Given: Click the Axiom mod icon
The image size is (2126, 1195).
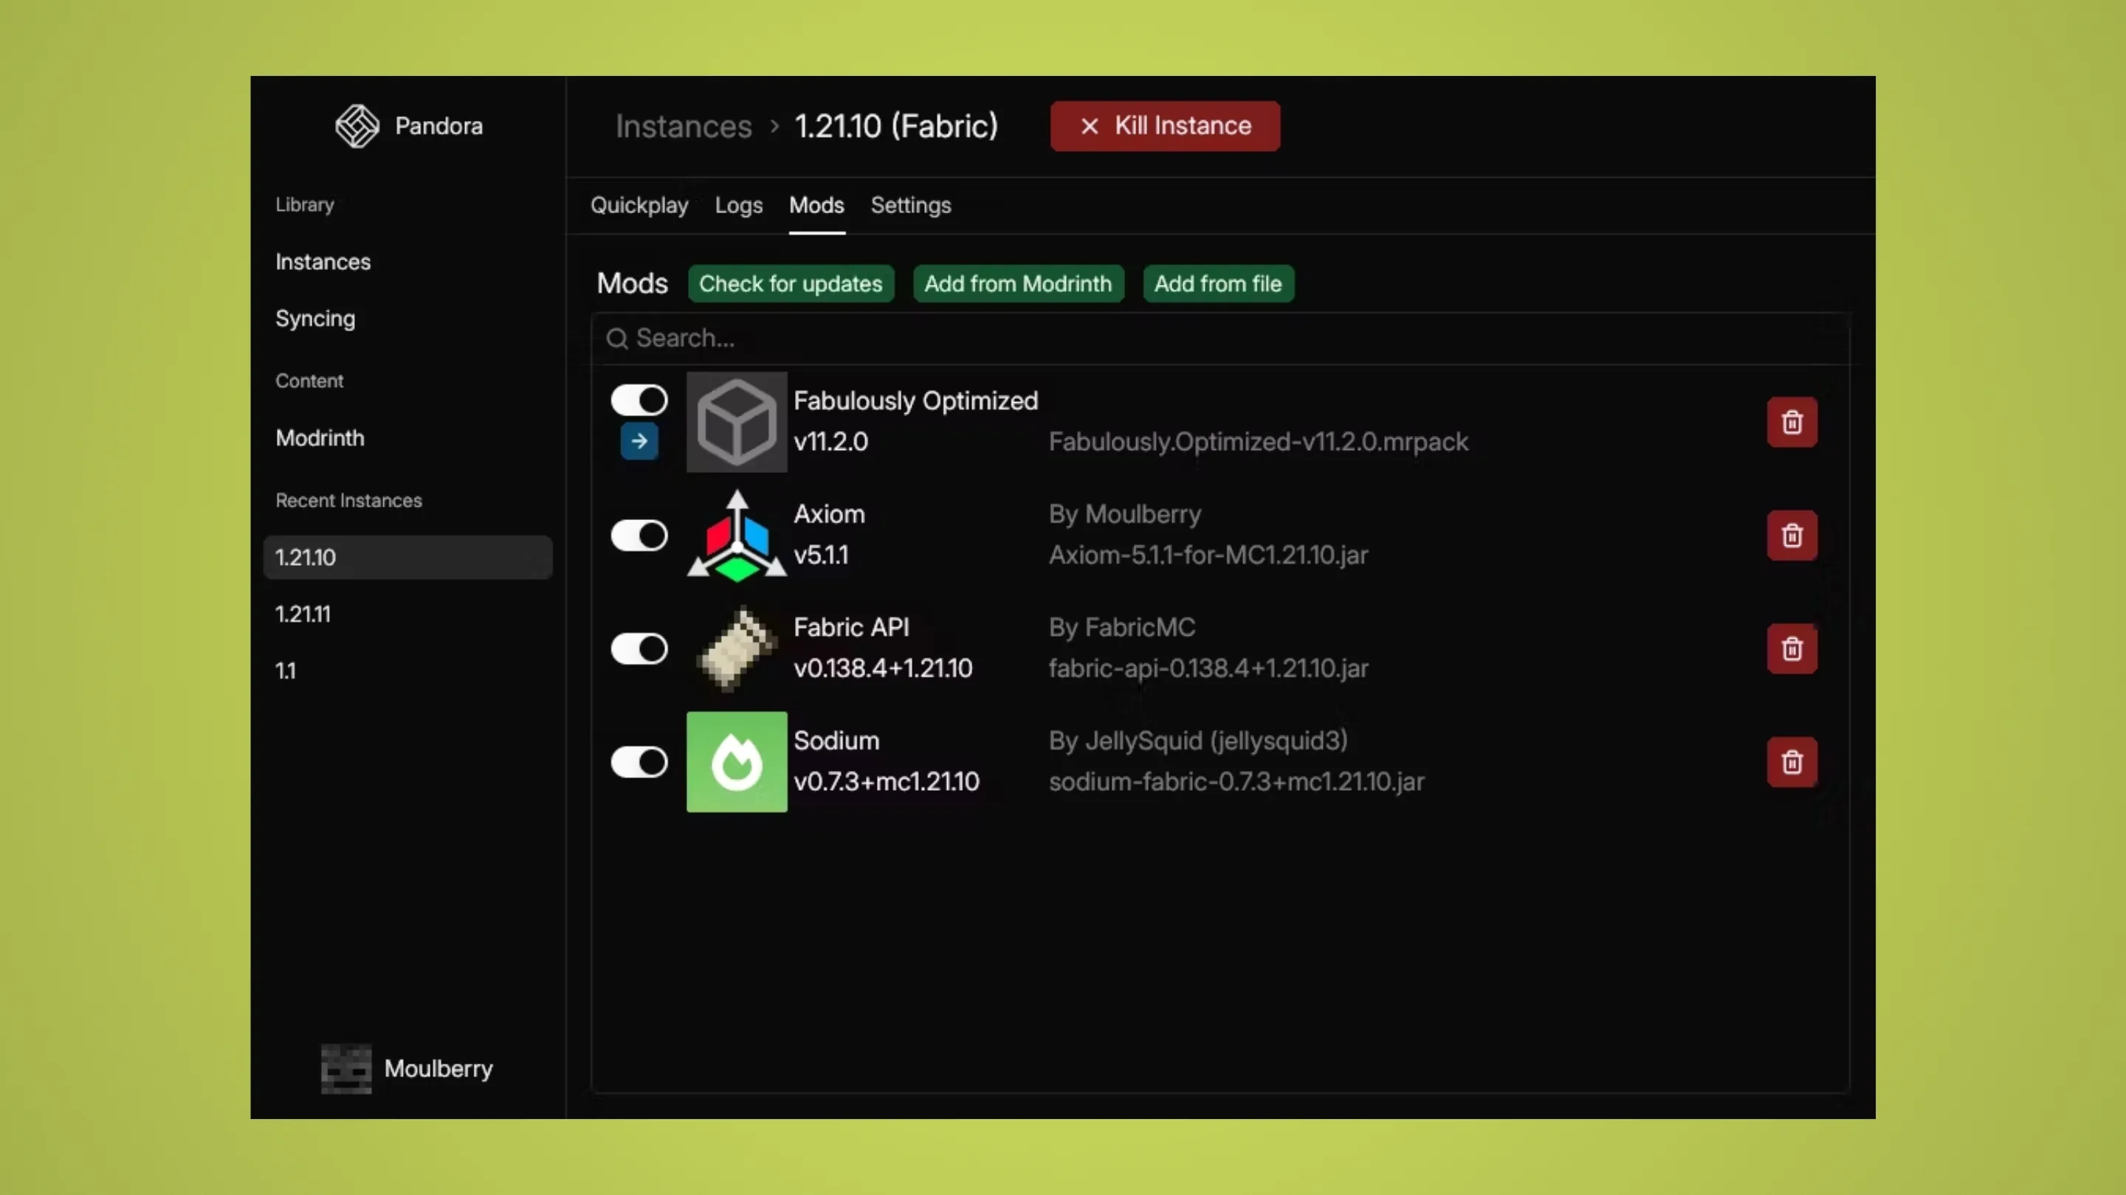Looking at the screenshot, I should point(736,536).
